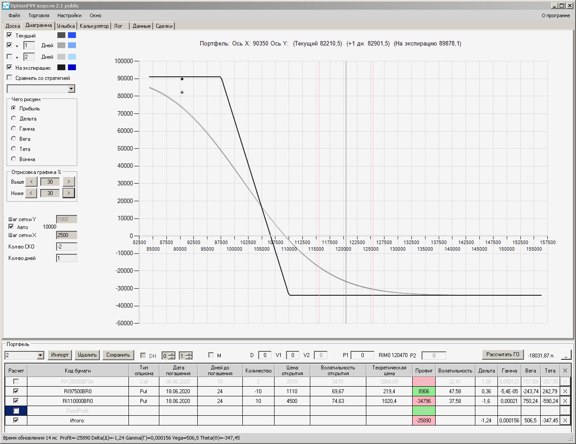Enable Сравнить со стратегией checkbox
This screenshot has height=444, width=576.
[x=9, y=78]
